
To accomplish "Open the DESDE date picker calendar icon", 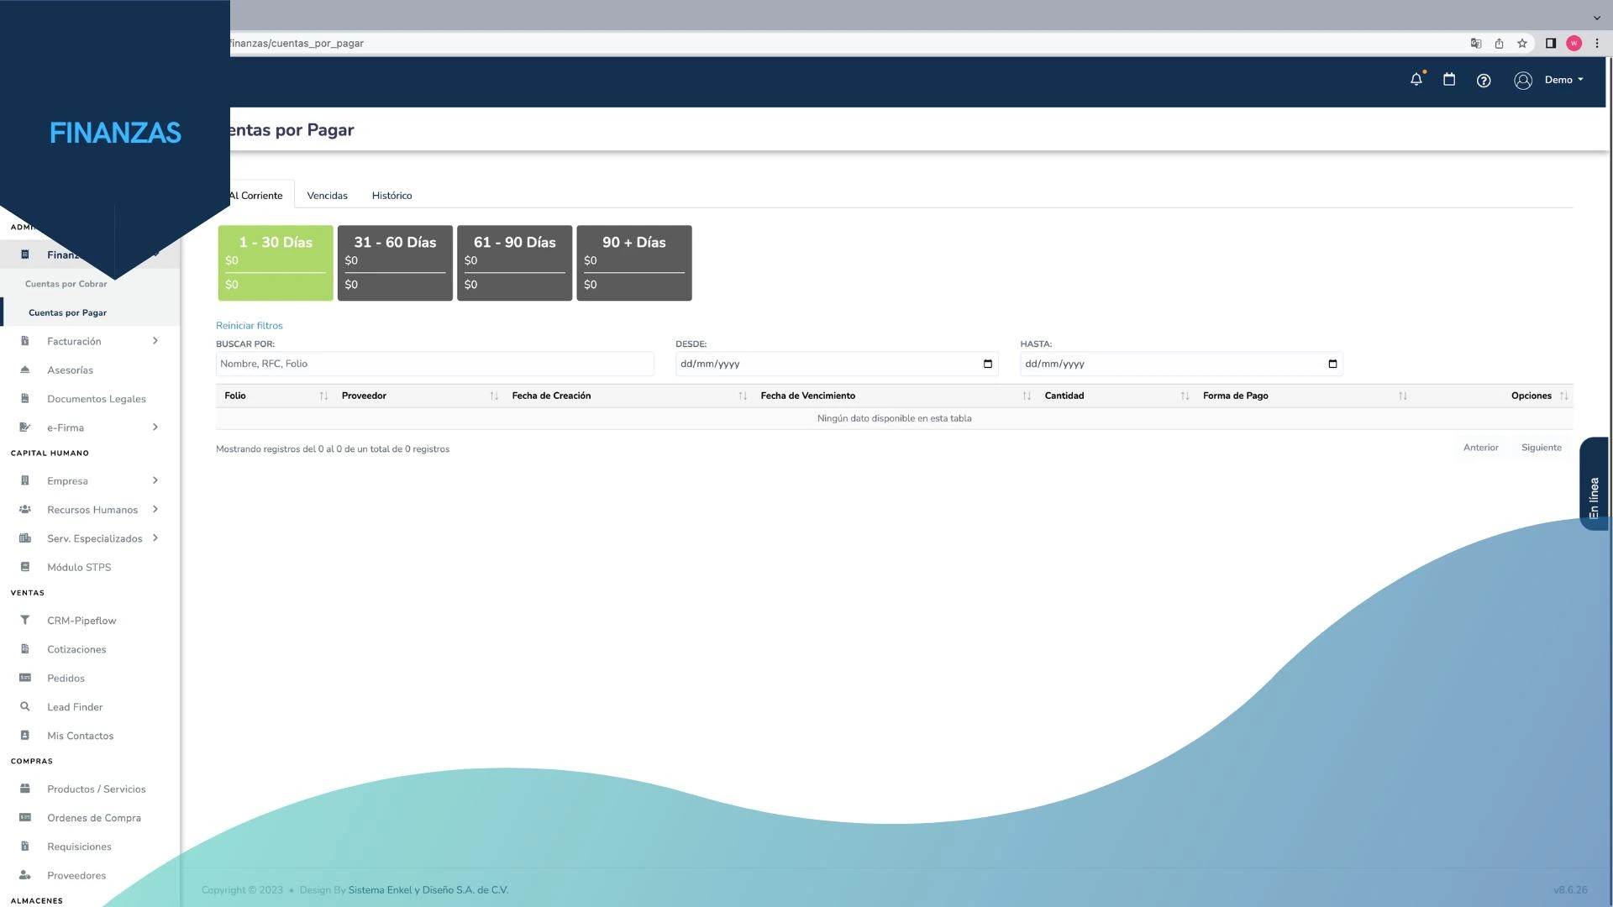I will (x=988, y=364).
